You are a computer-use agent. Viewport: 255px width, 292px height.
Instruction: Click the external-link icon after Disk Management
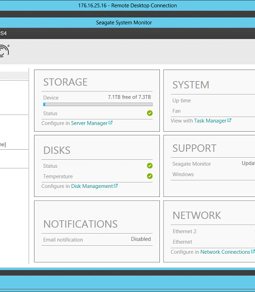pos(116,185)
